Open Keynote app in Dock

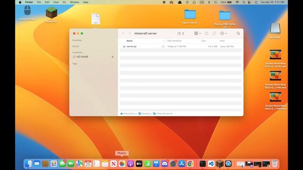coord(156,164)
